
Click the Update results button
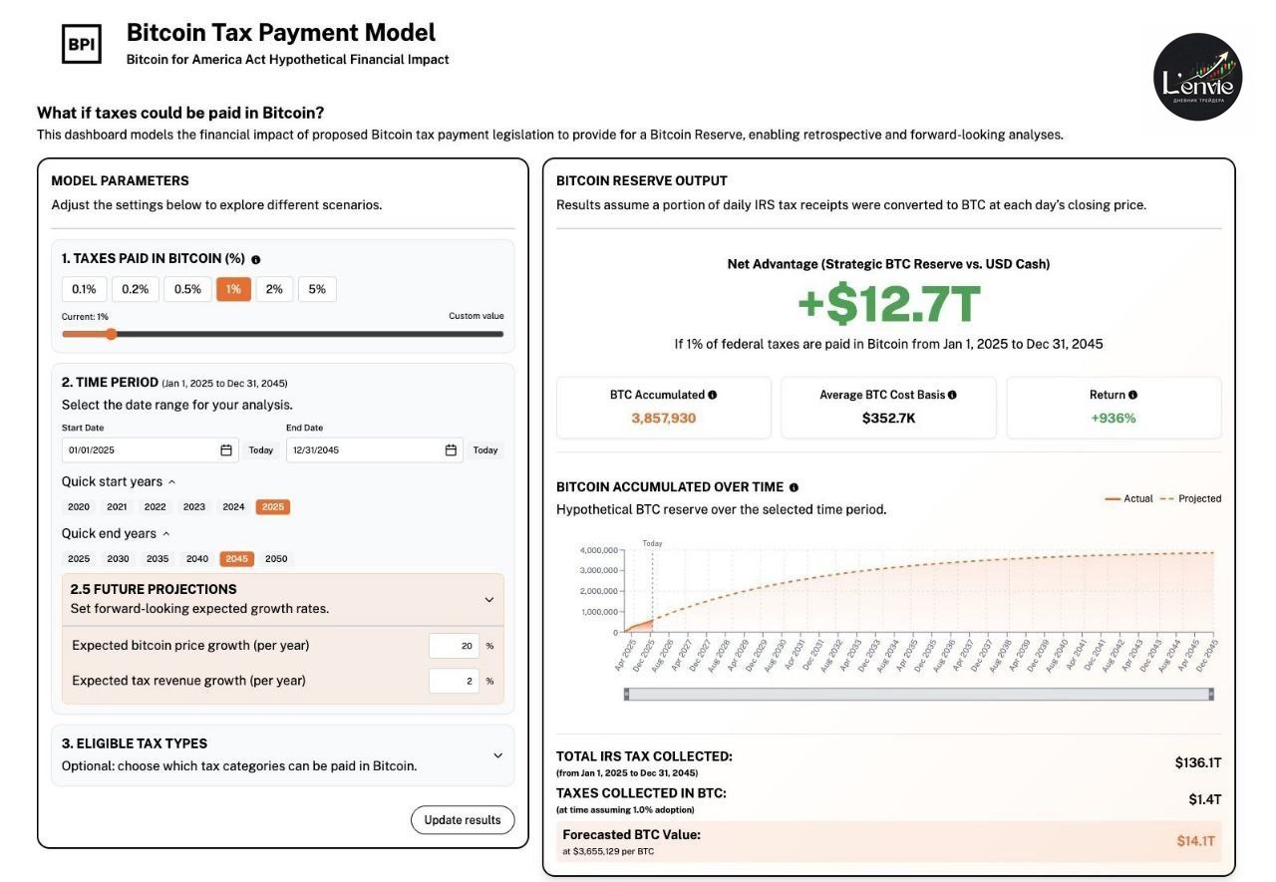463,820
